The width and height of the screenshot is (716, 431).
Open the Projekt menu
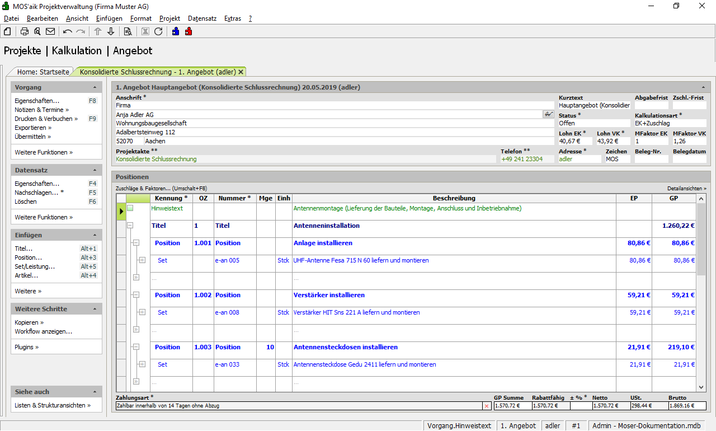[169, 18]
